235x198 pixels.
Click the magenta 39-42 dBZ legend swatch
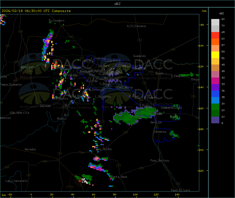tap(215, 81)
